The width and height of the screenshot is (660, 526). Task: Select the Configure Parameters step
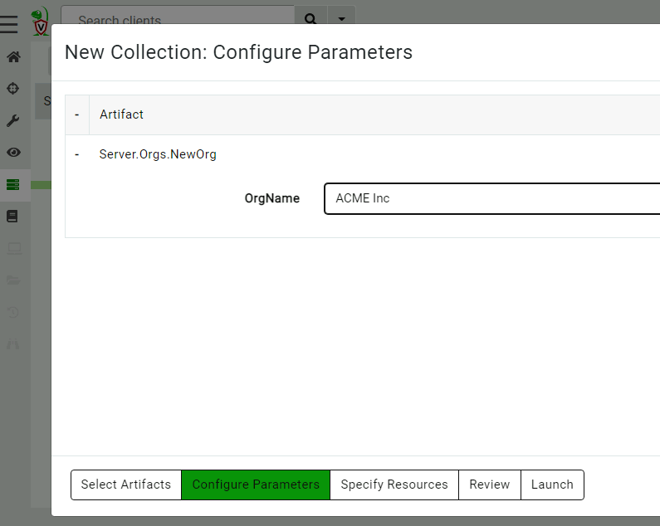click(256, 485)
